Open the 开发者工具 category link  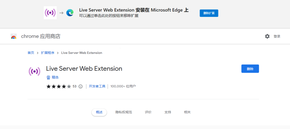[97, 86]
